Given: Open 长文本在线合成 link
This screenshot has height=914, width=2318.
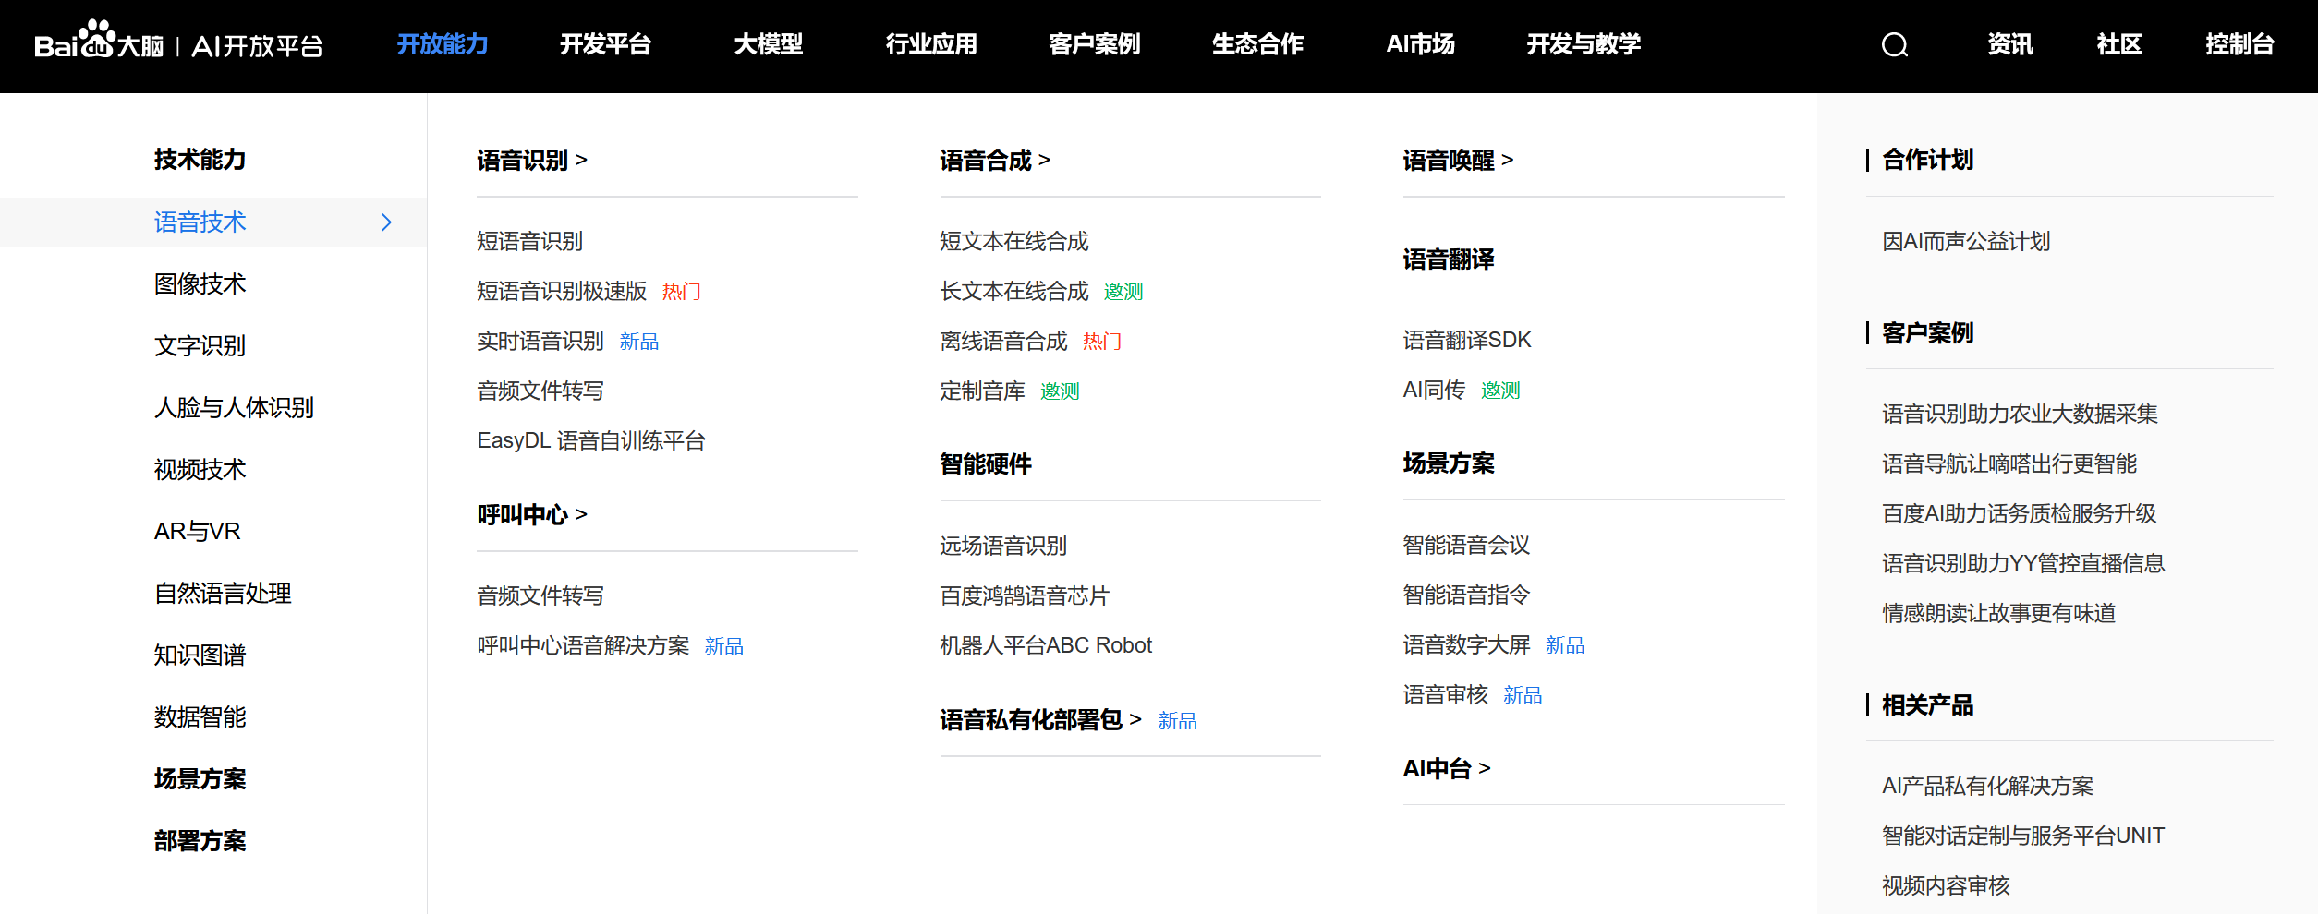Looking at the screenshot, I should coord(1014,292).
